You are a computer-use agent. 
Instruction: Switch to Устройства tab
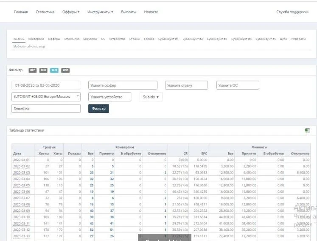[117, 39]
